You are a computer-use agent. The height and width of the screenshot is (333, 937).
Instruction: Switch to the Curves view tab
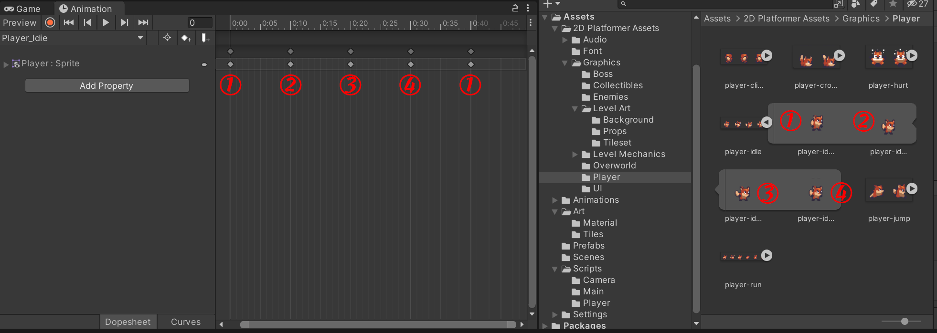186,322
